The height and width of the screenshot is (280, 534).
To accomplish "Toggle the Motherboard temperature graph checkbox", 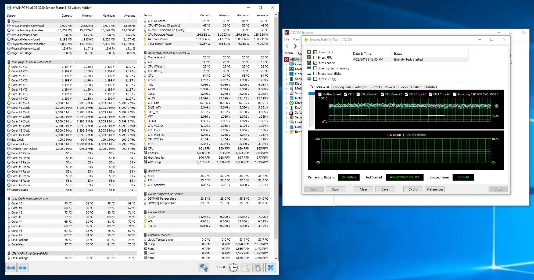I will click(x=320, y=94).
